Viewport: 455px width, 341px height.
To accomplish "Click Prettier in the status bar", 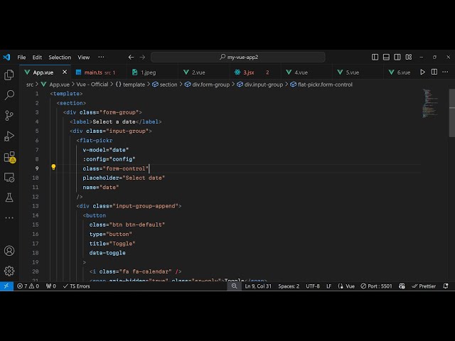I will [x=424, y=286].
